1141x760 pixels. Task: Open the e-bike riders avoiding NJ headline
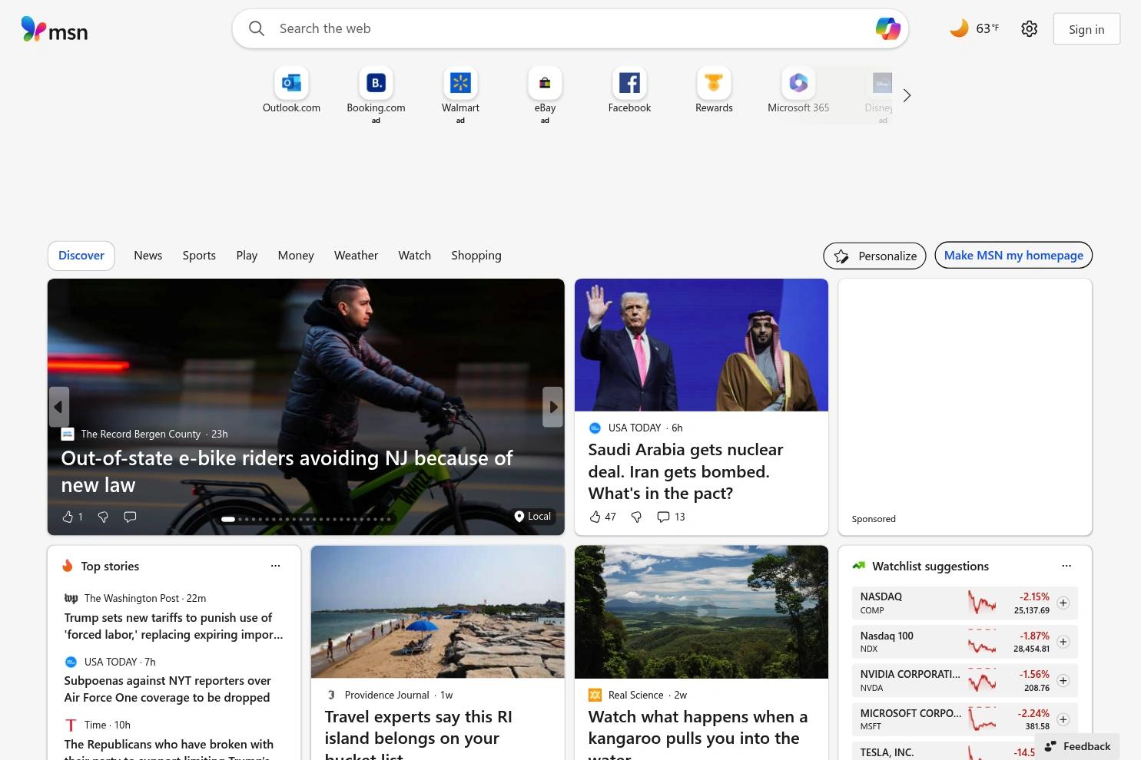click(287, 471)
